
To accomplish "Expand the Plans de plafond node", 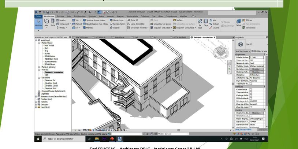I will pyautogui.click(x=39, y=67).
